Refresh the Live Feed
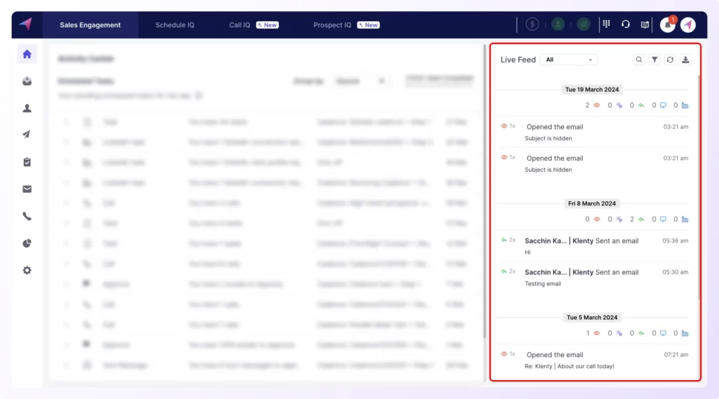 tap(670, 60)
